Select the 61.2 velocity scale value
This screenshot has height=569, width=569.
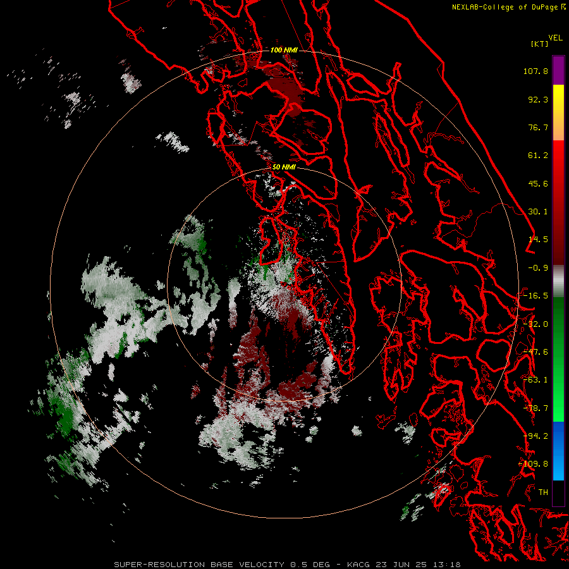[538, 156]
